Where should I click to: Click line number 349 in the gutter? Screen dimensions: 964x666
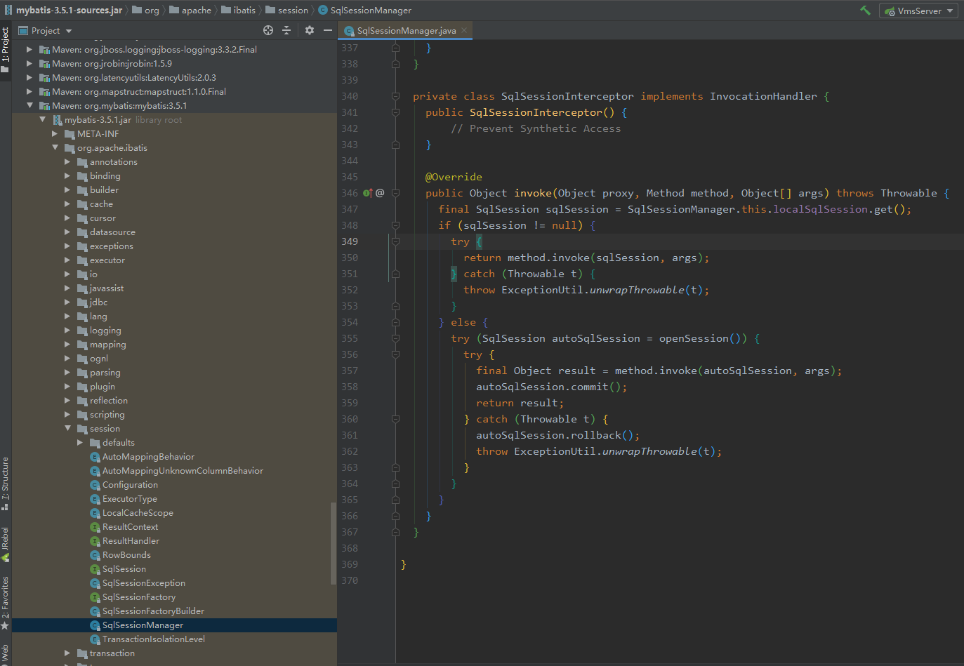pos(350,241)
